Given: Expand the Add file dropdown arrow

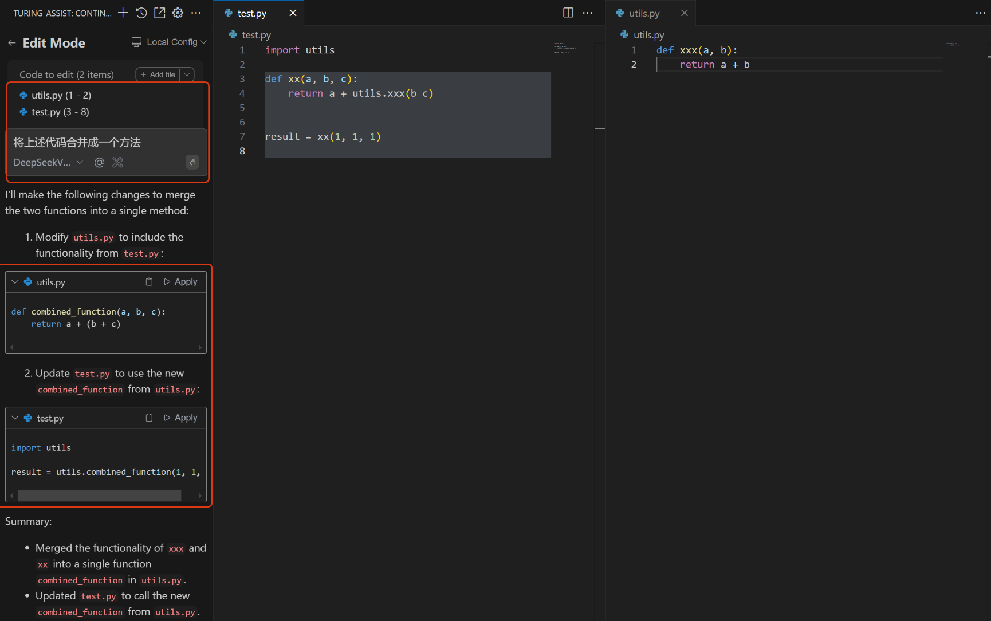Looking at the screenshot, I should 187,74.
